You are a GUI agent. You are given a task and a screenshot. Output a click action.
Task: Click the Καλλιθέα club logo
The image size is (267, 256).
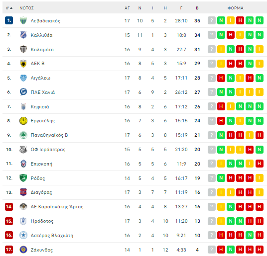[23, 35]
